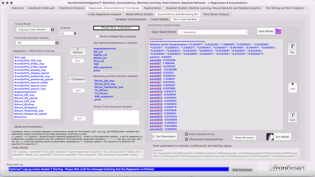The height and width of the screenshot is (177, 315).
Task: Open Text Mining and NLP Analytics tab
Action: (x=284, y=8)
